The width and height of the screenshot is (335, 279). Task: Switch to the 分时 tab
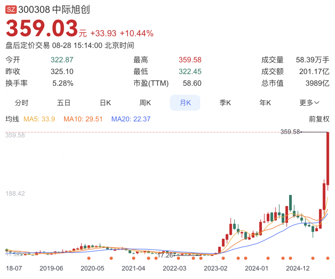22,103
